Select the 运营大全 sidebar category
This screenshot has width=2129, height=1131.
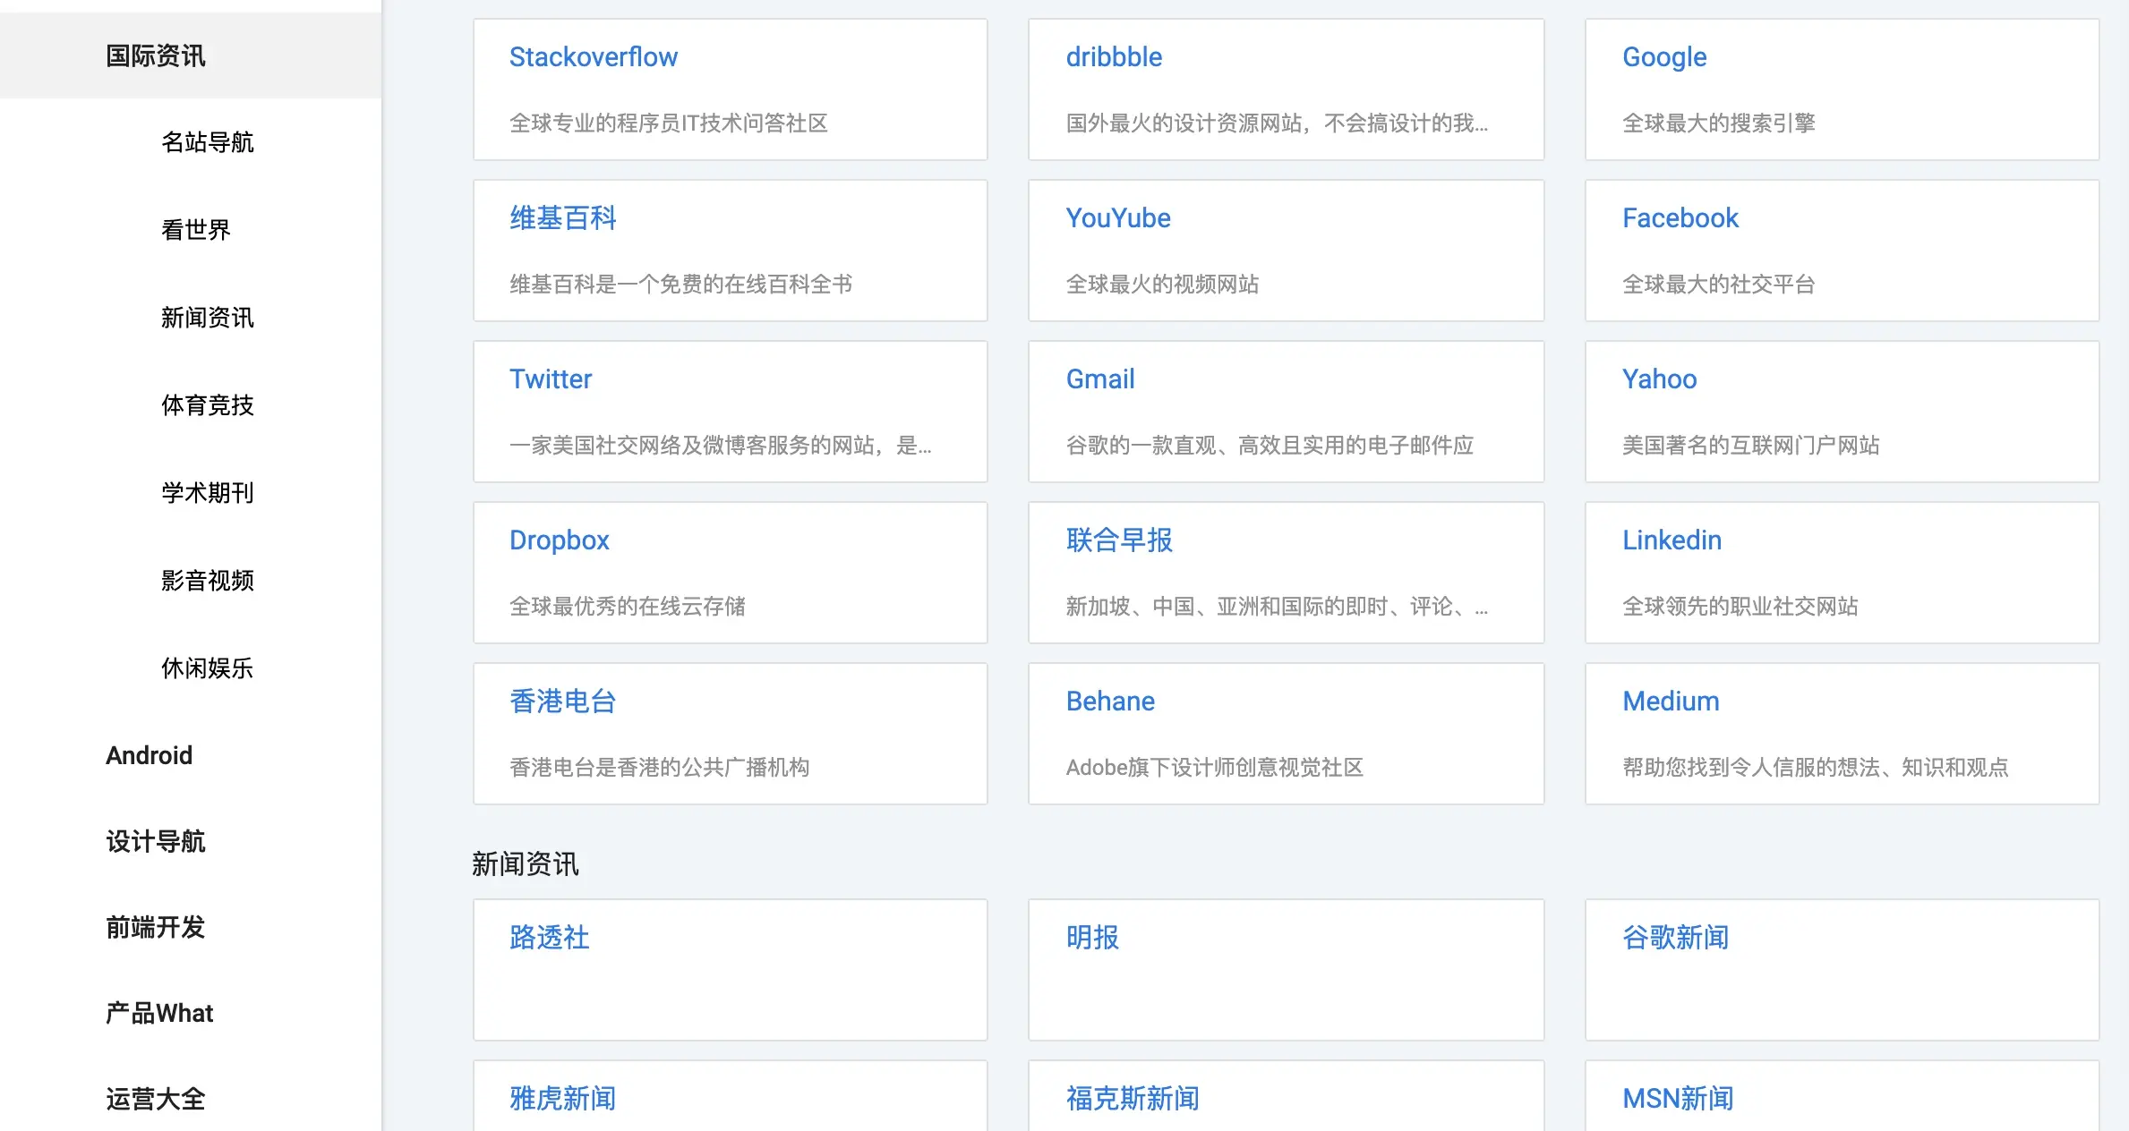156,1099
